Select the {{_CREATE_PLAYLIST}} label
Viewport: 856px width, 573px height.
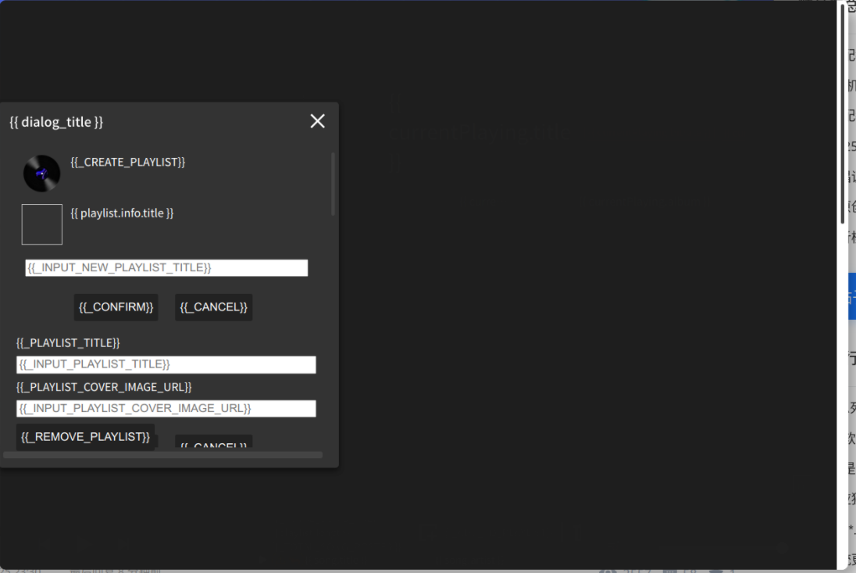pos(128,163)
